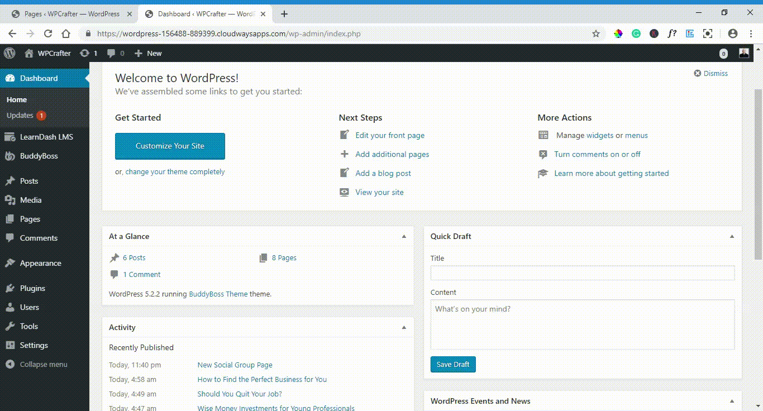Click the Save Draft button
The height and width of the screenshot is (411, 763).
[x=453, y=364]
